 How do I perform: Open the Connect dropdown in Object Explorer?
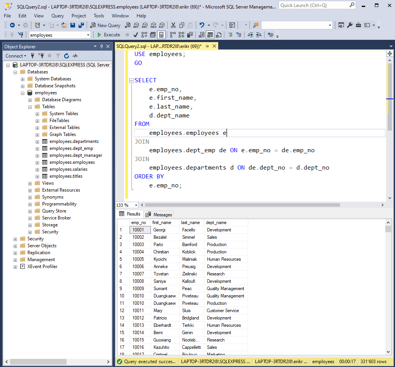pyautogui.click(x=16, y=56)
